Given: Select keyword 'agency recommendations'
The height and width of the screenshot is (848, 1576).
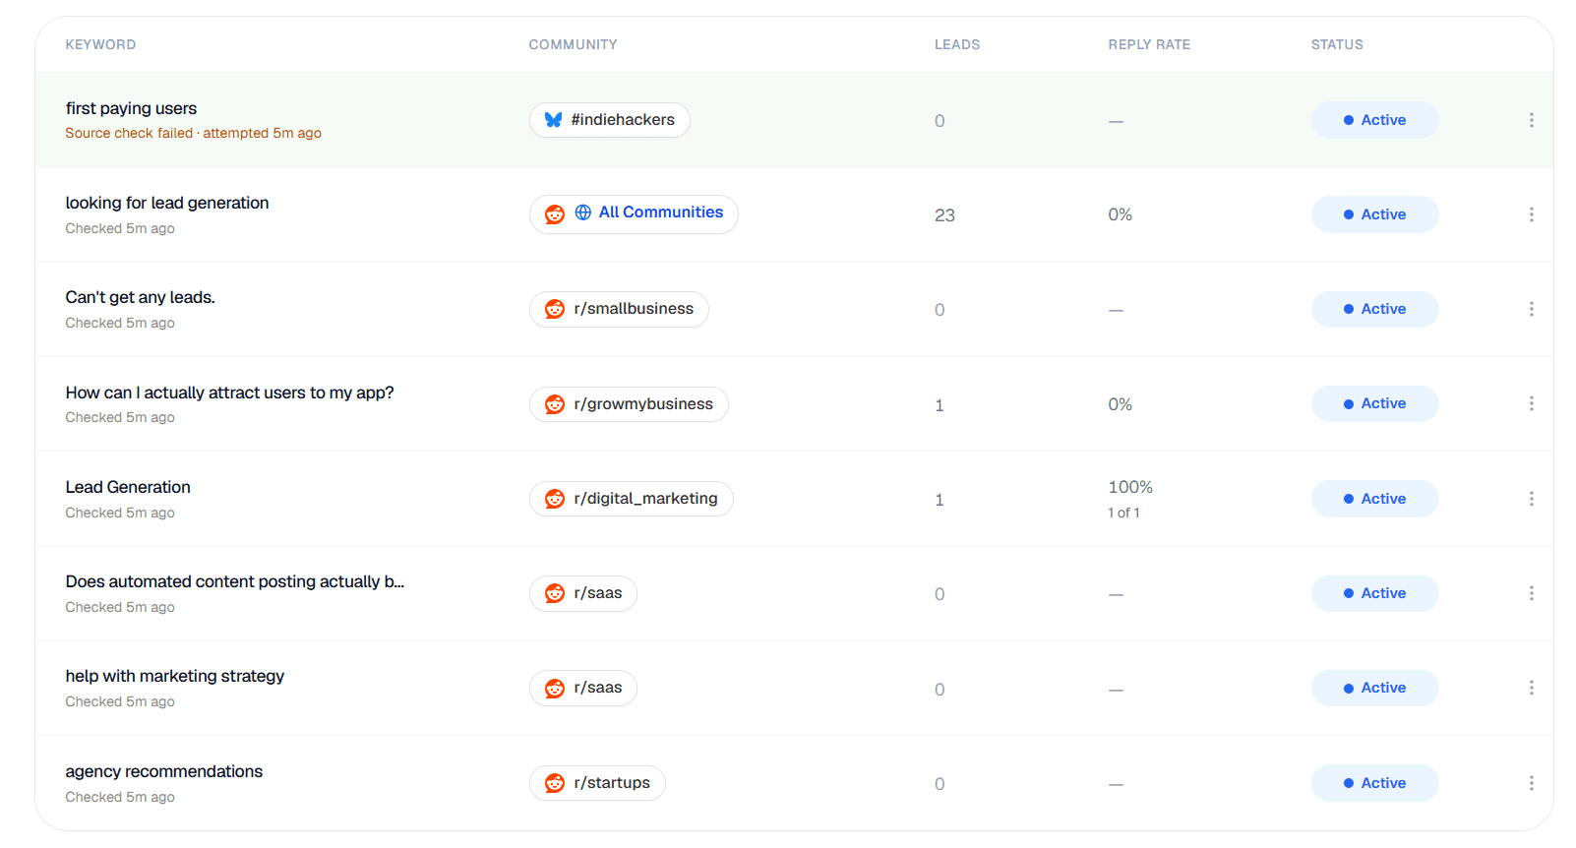Looking at the screenshot, I should [164, 771].
